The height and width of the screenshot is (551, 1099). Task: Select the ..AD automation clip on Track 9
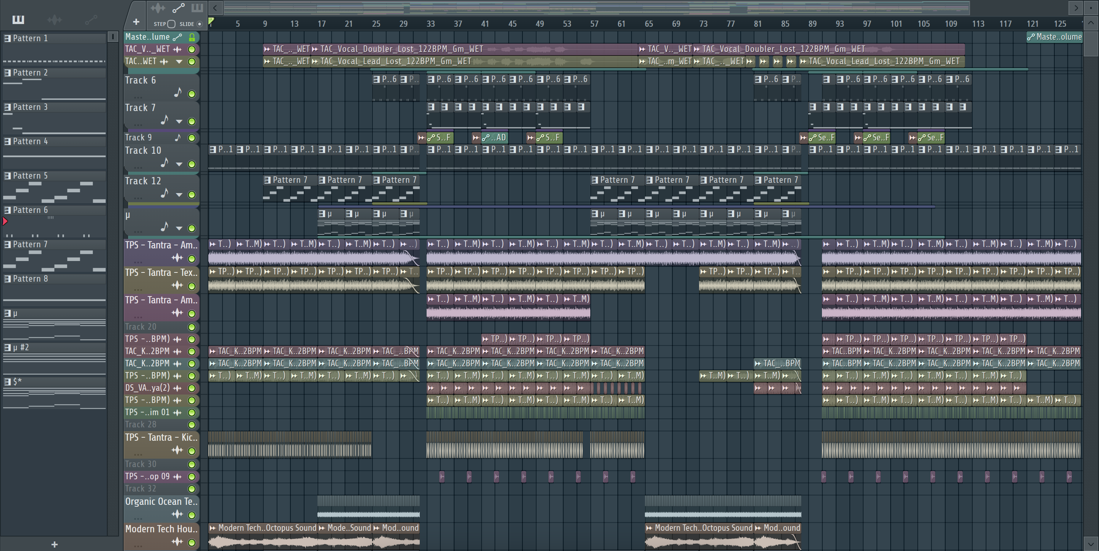495,138
